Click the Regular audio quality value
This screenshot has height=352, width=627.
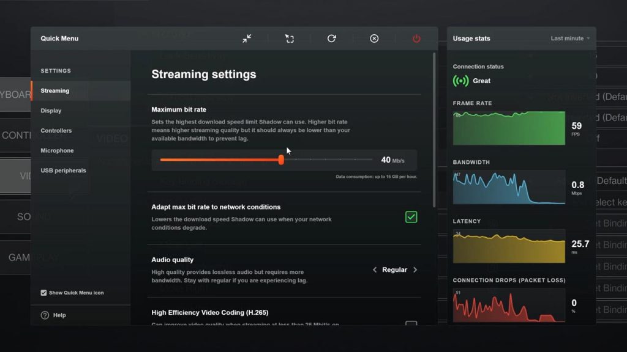tap(394, 269)
